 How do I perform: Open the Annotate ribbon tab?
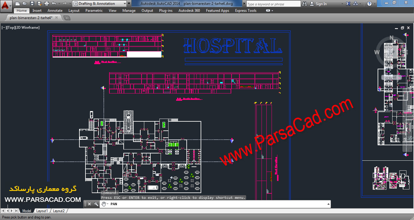coord(55,11)
